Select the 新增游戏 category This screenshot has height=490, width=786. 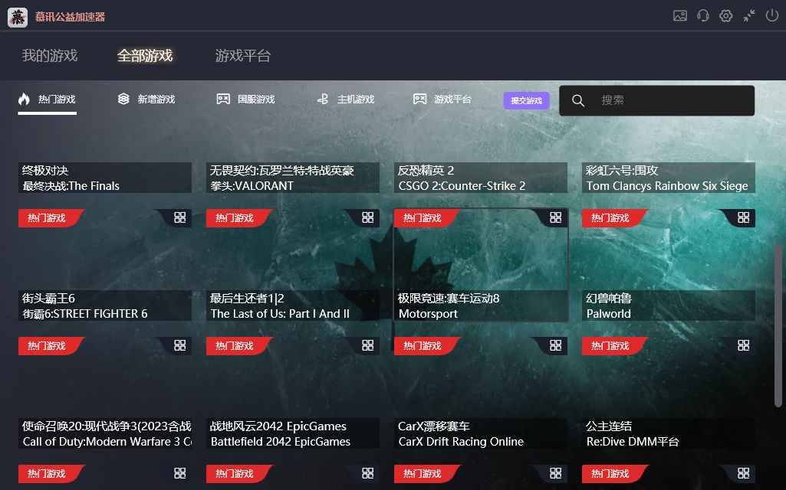[146, 100]
